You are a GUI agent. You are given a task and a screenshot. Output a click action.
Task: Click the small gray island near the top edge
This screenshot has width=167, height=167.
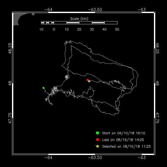tap(33, 14)
